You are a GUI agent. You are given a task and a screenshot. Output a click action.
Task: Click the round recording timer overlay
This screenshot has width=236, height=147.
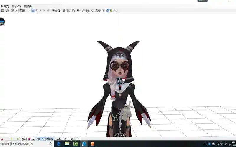point(2,21)
